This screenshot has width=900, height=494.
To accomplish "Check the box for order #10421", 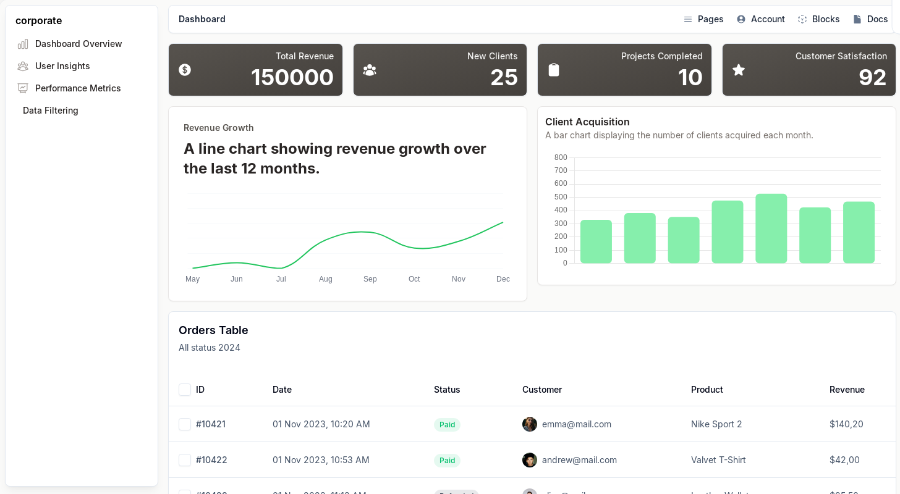I will tap(185, 424).
